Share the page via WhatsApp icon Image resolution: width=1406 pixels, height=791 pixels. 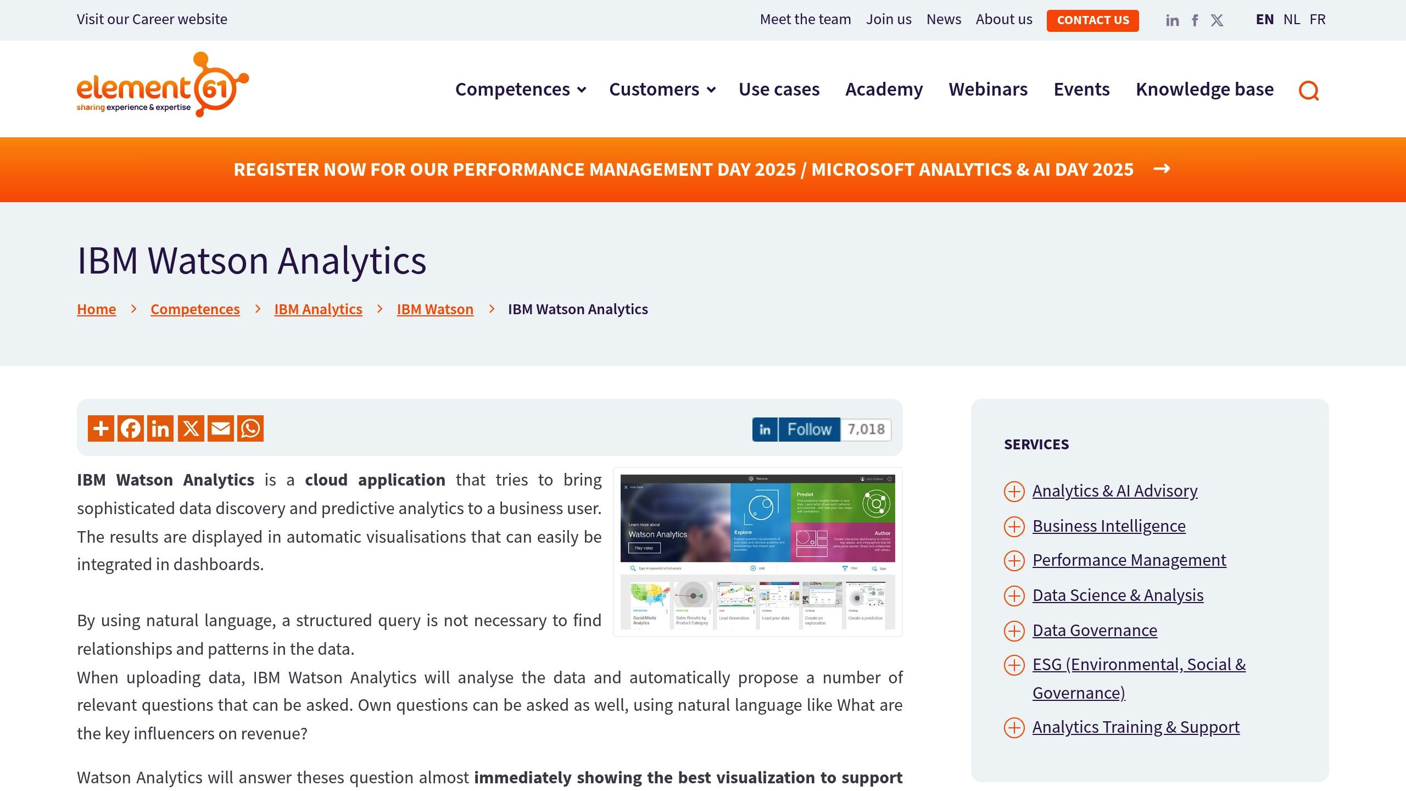coord(250,428)
